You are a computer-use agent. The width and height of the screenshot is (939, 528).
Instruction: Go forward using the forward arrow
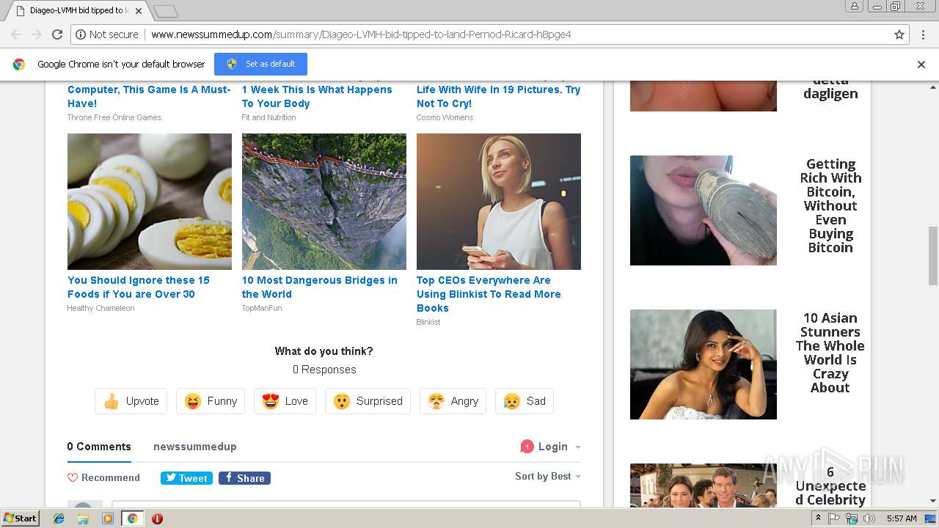pyautogui.click(x=36, y=34)
